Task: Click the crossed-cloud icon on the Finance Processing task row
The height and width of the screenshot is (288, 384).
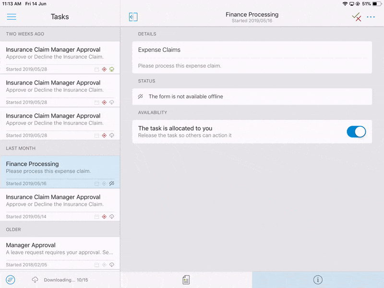Action: pyautogui.click(x=112, y=183)
